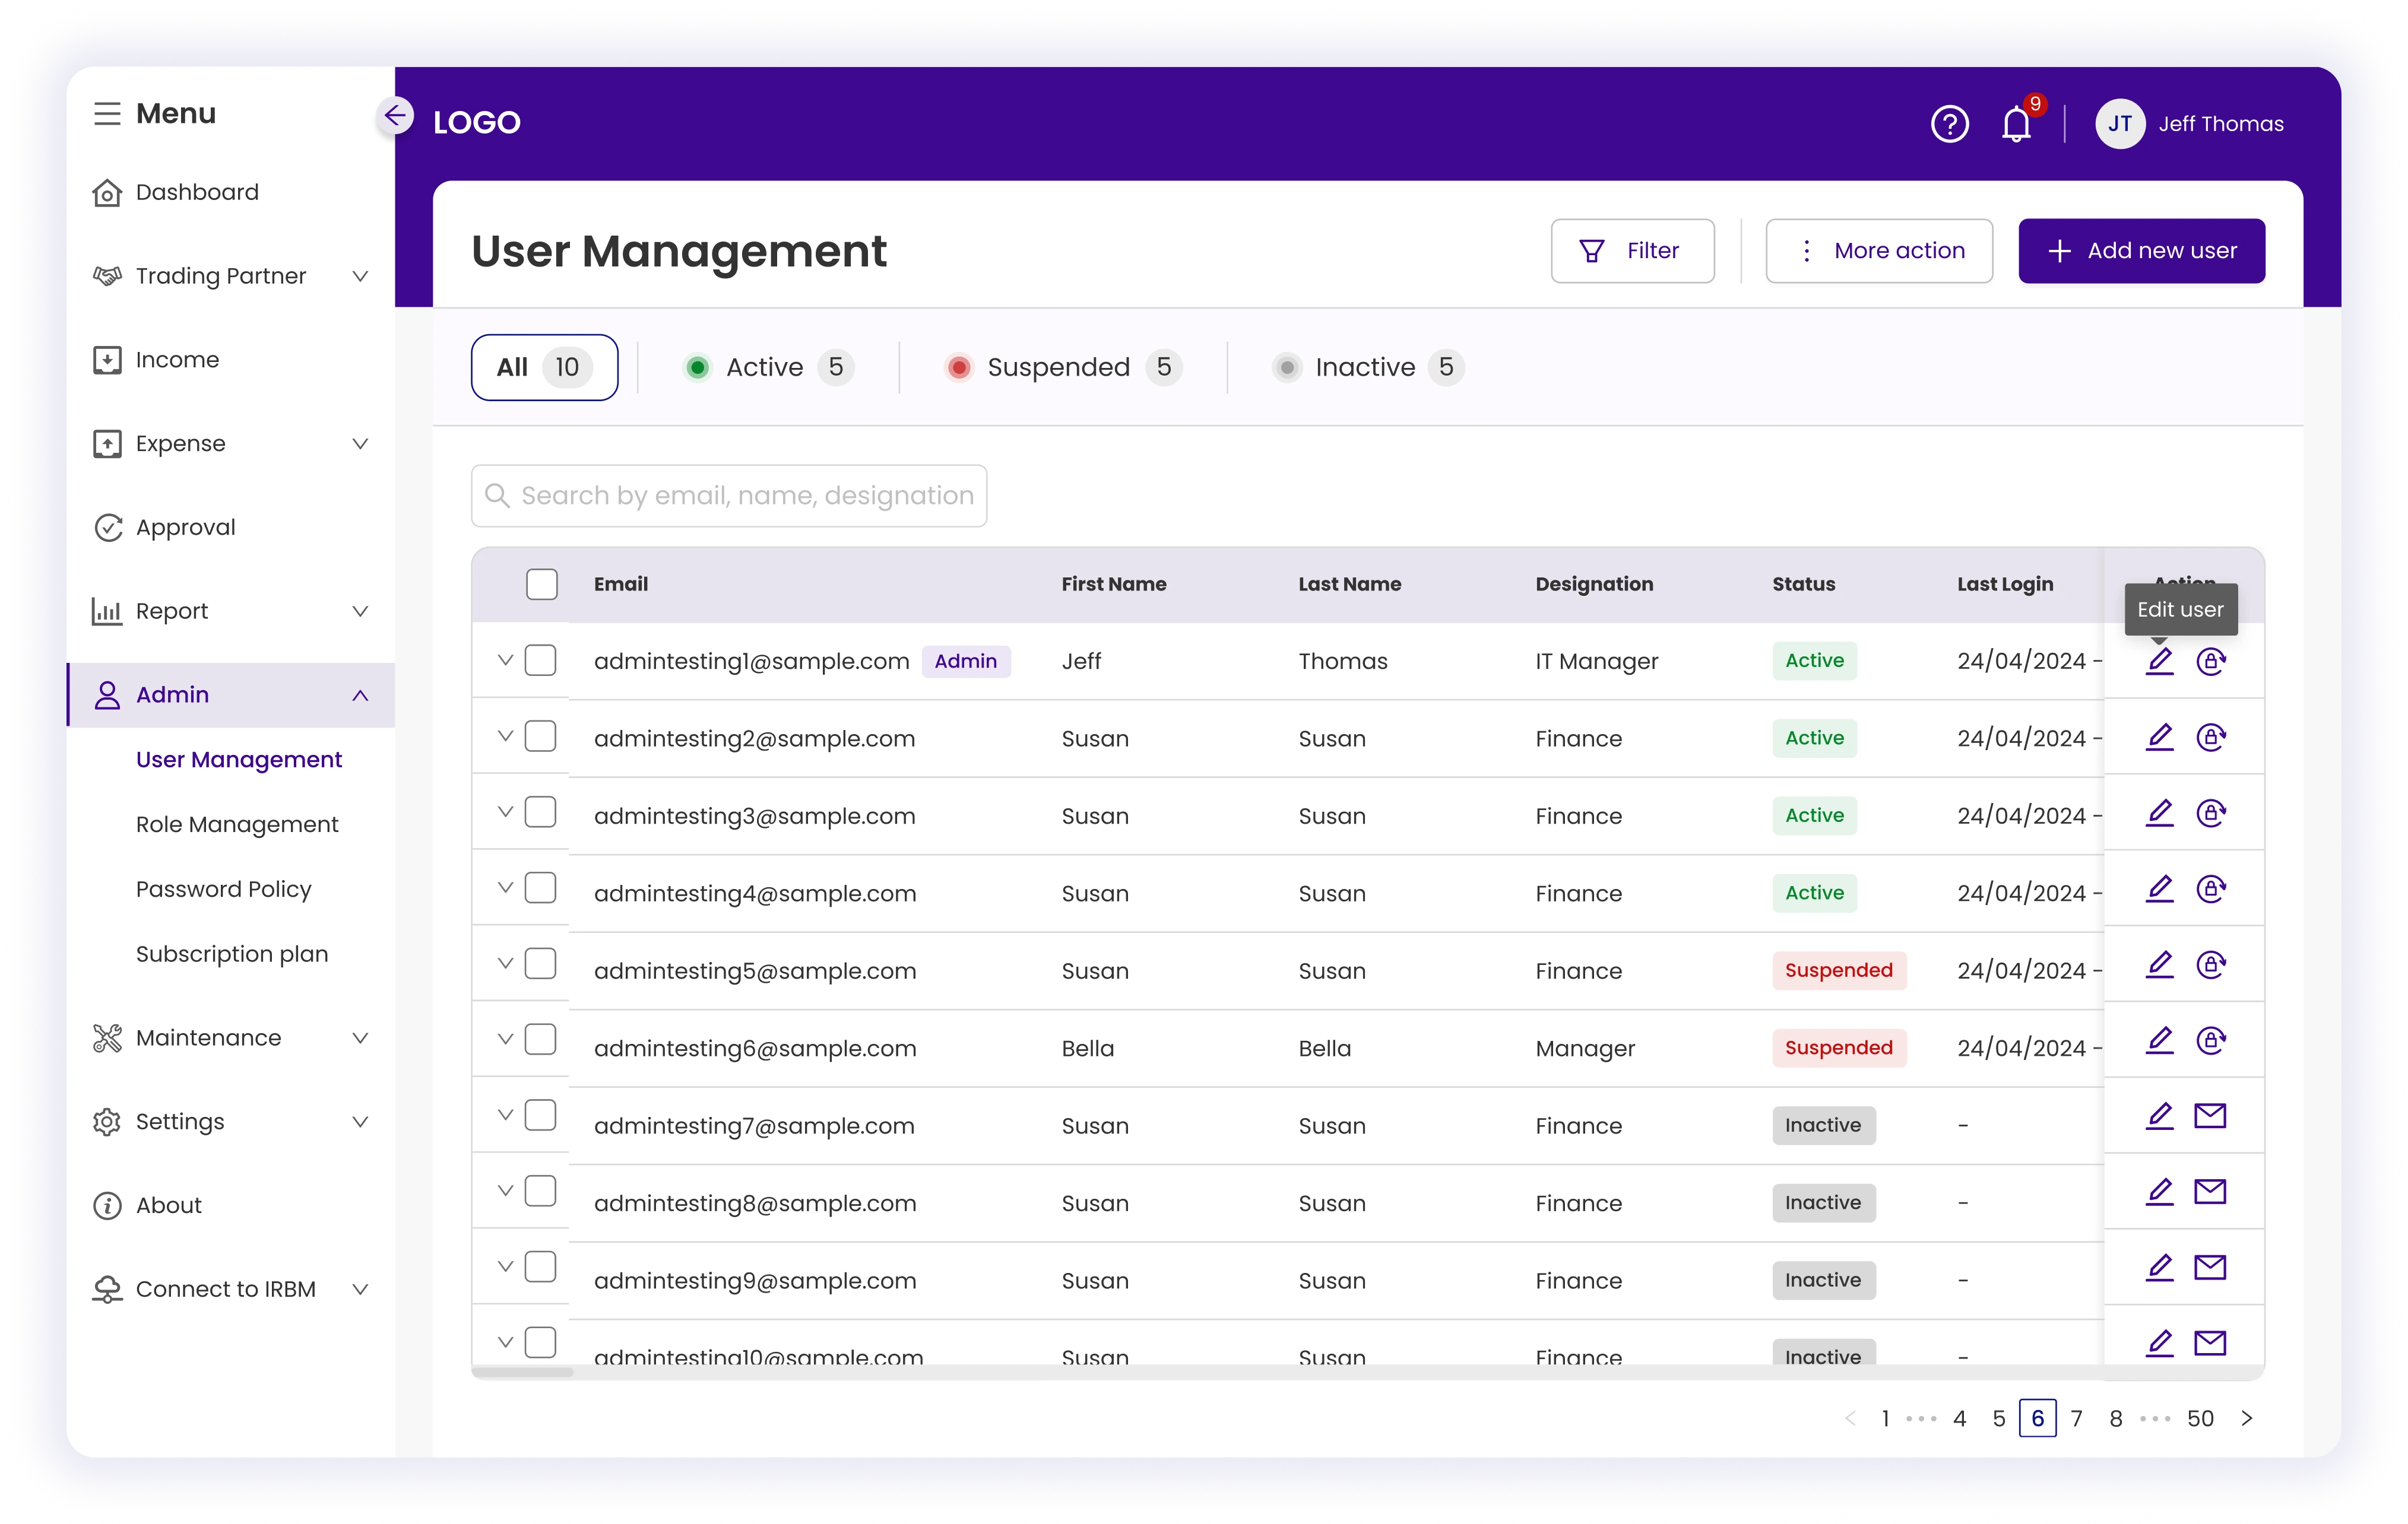Open the notifications bell
The height and width of the screenshot is (1524, 2408).
[2016, 124]
